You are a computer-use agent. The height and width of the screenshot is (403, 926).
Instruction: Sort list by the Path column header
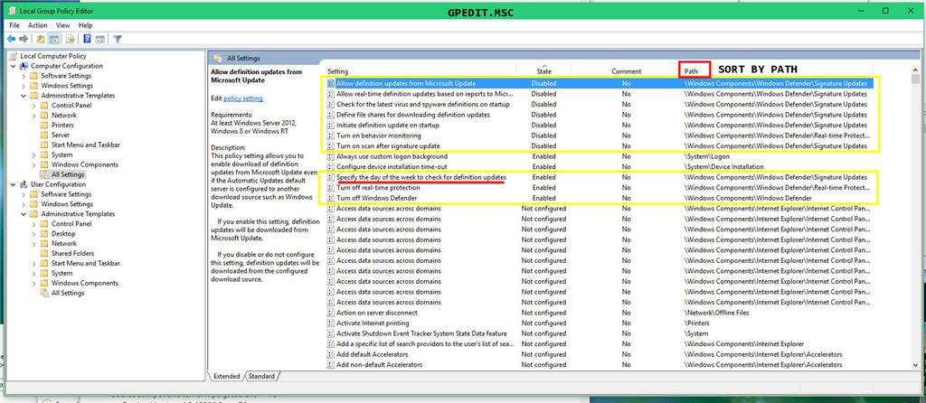(x=692, y=70)
